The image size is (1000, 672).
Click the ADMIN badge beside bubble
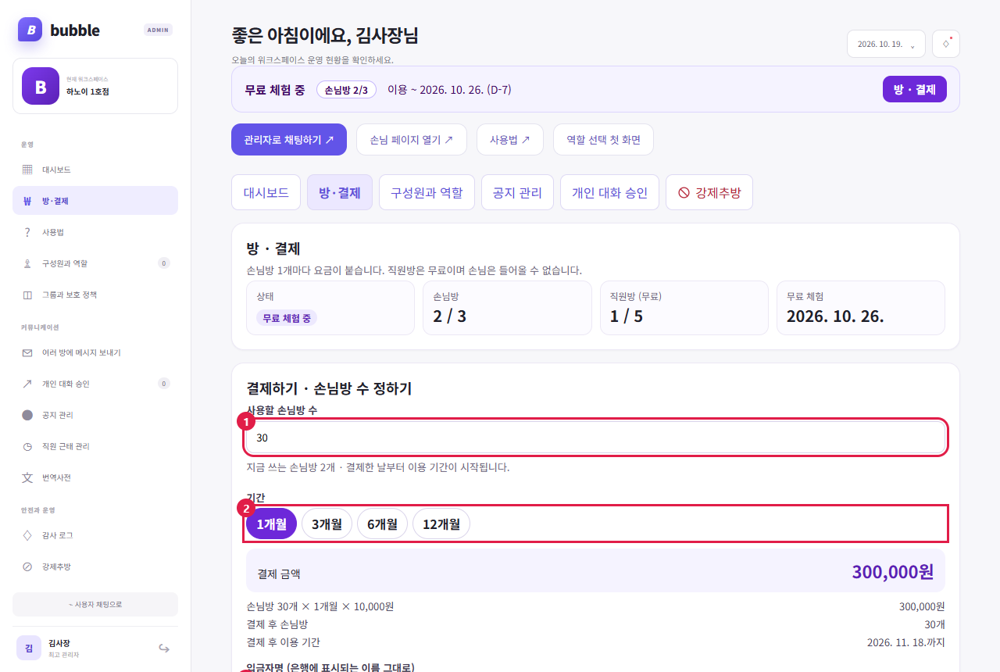159,30
